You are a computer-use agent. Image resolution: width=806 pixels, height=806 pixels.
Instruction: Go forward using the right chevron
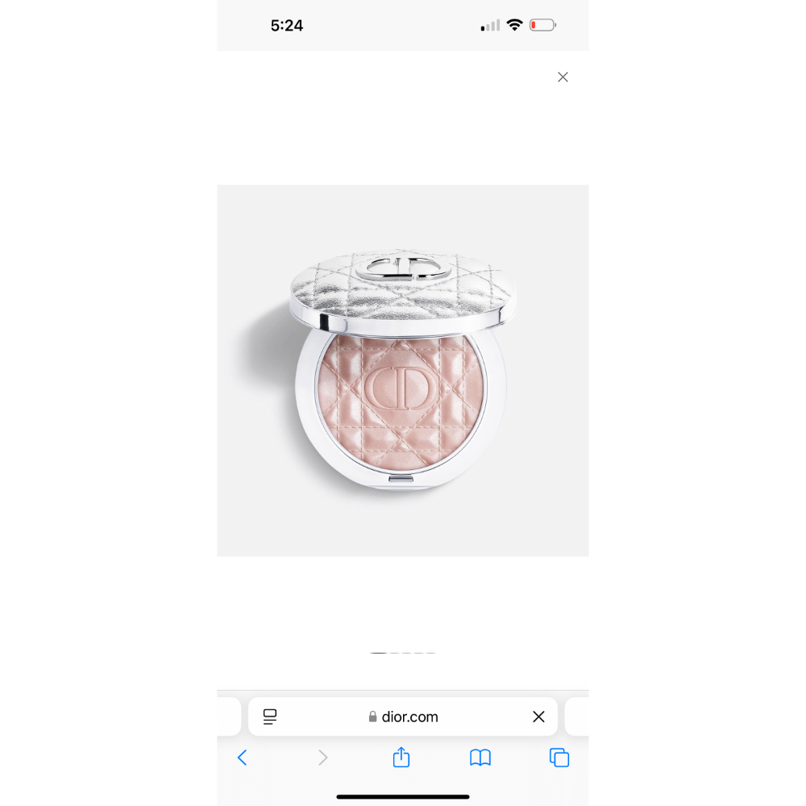pos(322,758)
